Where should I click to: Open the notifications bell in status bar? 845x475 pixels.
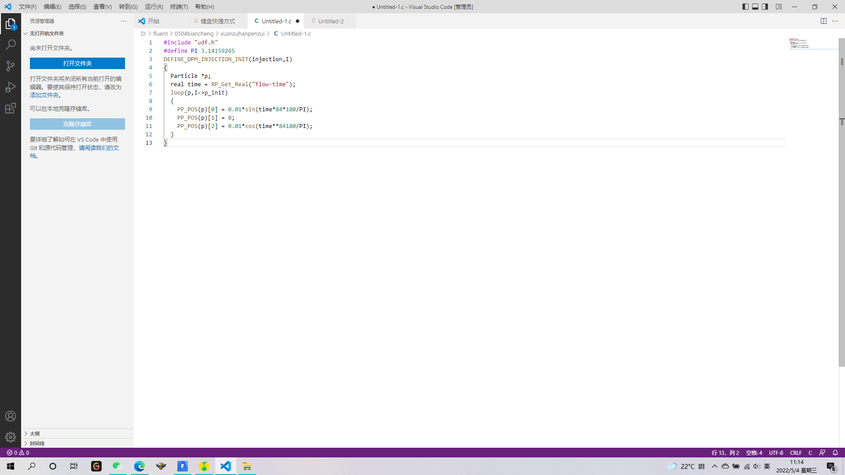(x=835, y=453)
